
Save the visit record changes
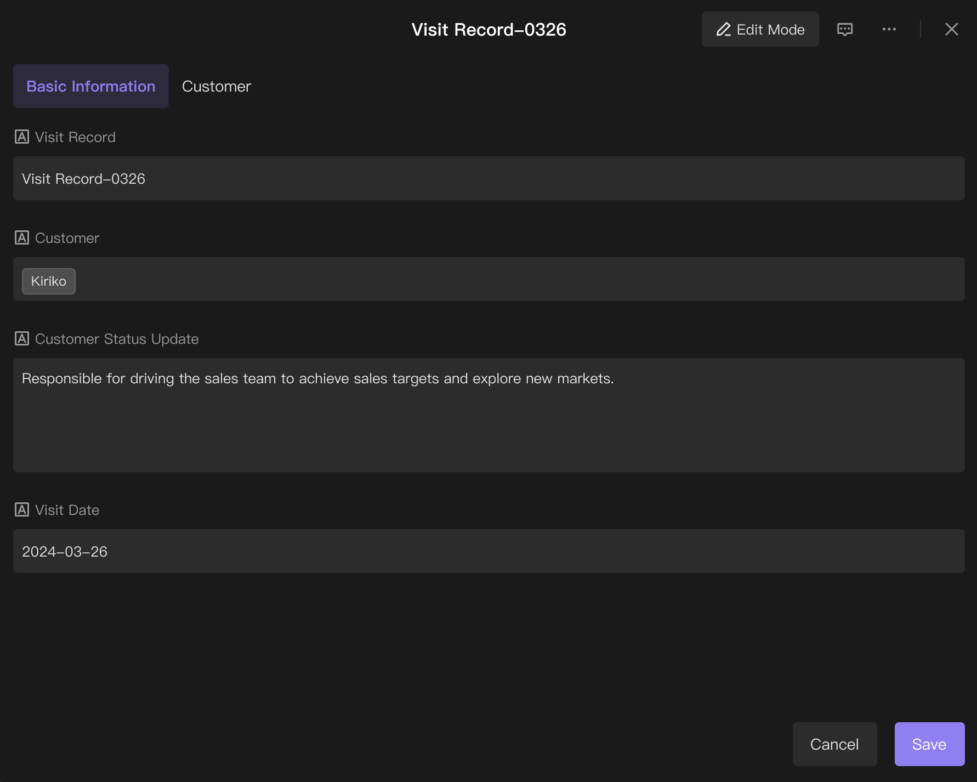[x=929, y=744]
